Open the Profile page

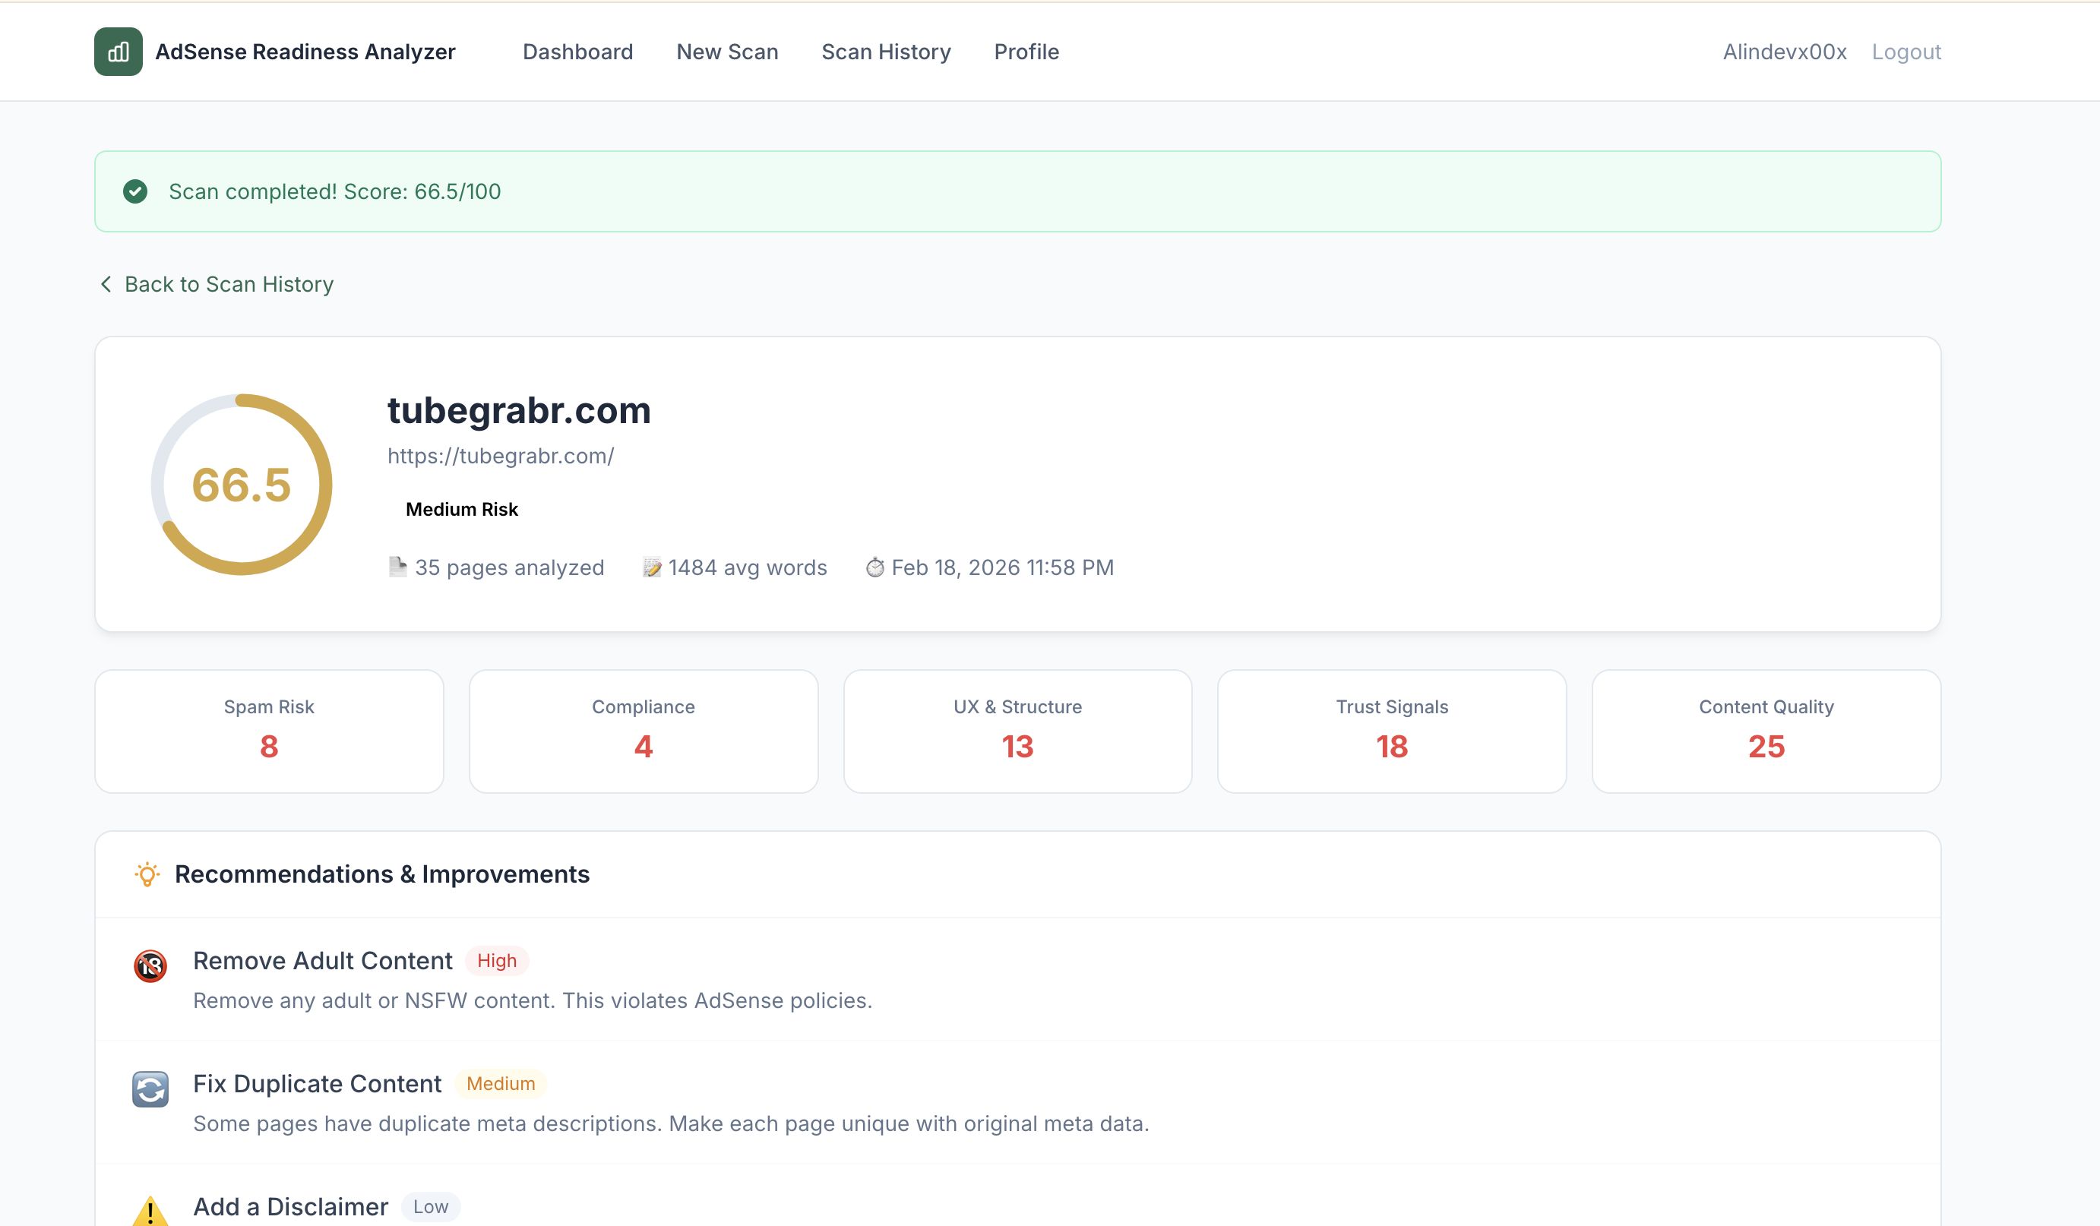pyautogui.click(x=1026, y=52)
